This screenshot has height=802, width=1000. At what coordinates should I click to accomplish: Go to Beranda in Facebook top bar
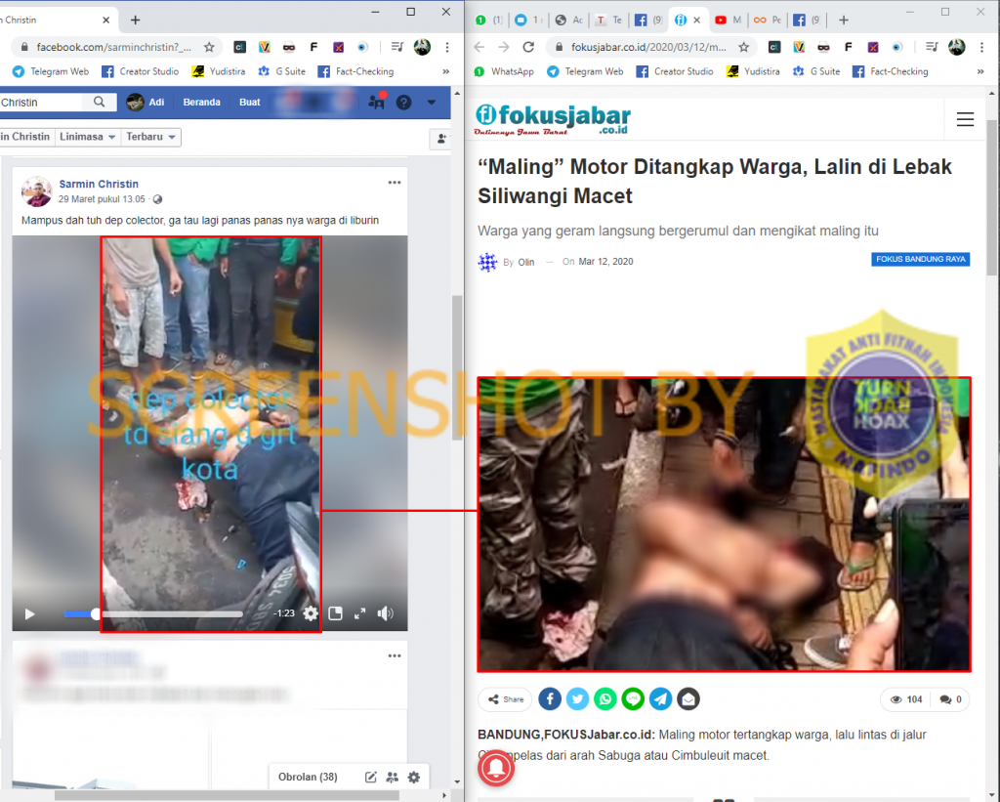click(202, 103)
